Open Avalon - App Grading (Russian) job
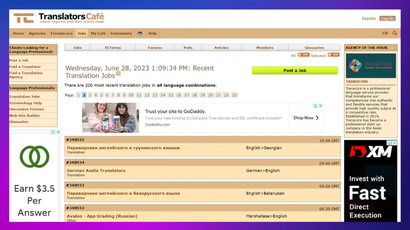410x230 pixels. 102,216
